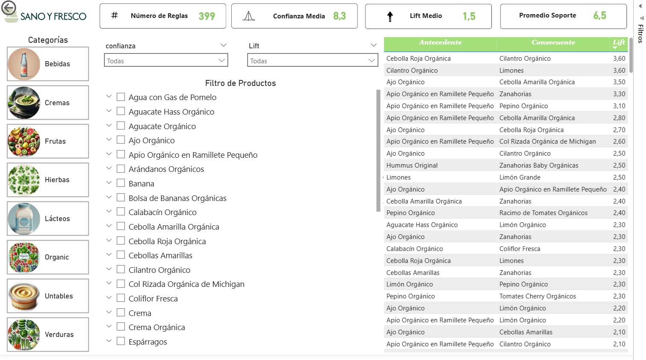The width and height of the screenshot is (646, 360).
Task: Check the Agua con Gas de Pomelo box
Action: [x=121, y=97]
